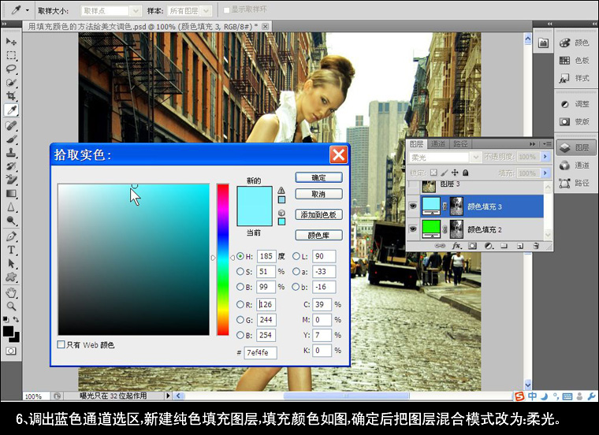599x435 pixels.
Task: Swap foreground and background colors
Action: pos(16,319)
